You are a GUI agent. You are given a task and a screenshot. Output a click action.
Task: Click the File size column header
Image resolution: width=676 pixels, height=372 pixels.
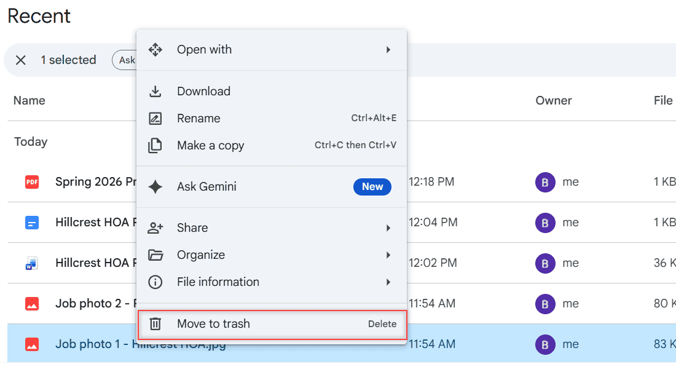(663, 101)
